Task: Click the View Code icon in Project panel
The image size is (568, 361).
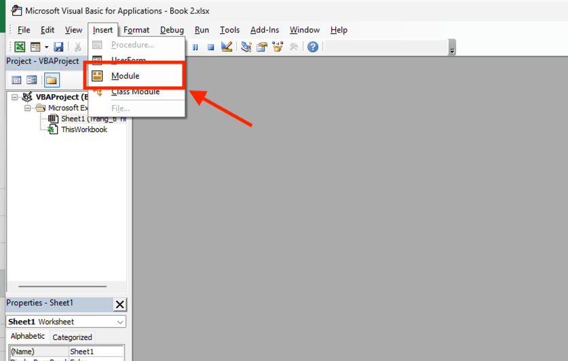Action: coord(16,80)
